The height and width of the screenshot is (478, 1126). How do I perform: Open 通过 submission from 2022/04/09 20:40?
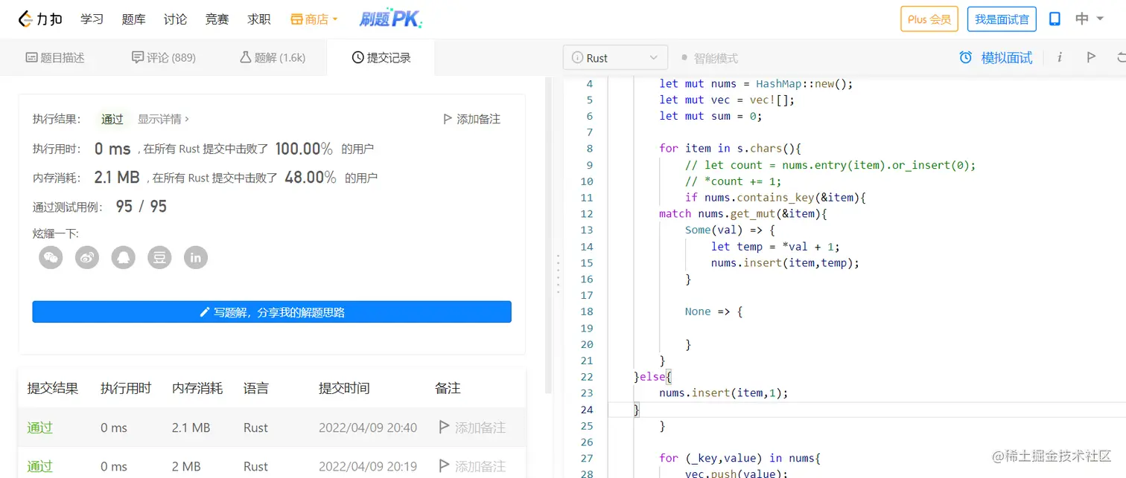point(40,427)
